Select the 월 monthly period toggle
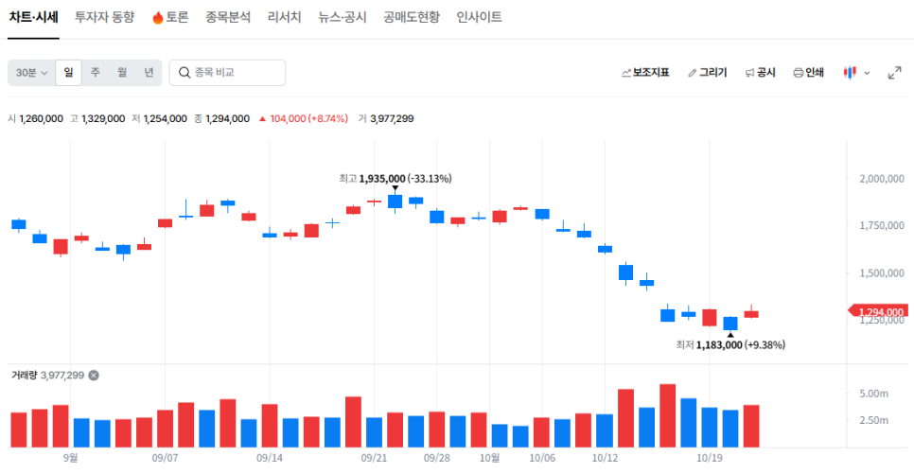Image resolution: width=914 pixels, height=474 pixels. point(122,73)
